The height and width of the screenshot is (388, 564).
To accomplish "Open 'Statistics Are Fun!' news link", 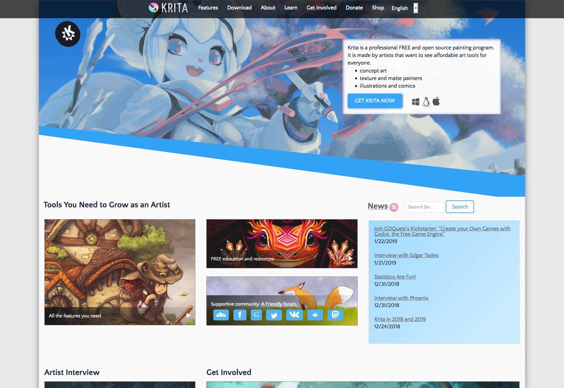I will point(395,277).
